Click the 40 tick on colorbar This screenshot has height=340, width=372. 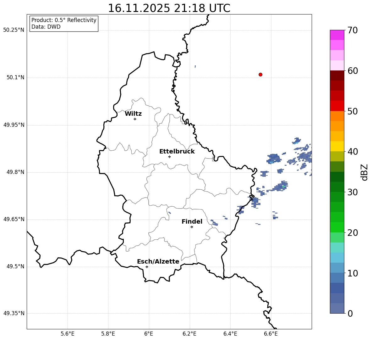coord(353,152)
